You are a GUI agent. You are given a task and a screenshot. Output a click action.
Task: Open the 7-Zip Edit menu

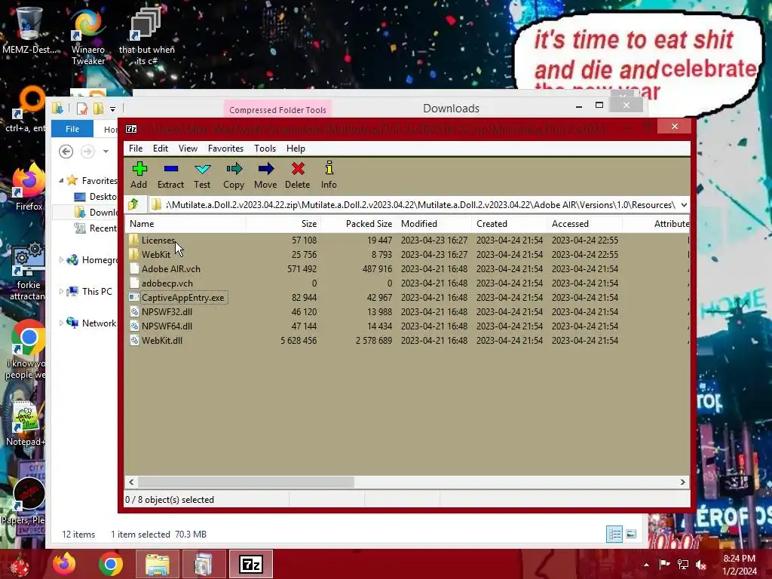point(161,149)
